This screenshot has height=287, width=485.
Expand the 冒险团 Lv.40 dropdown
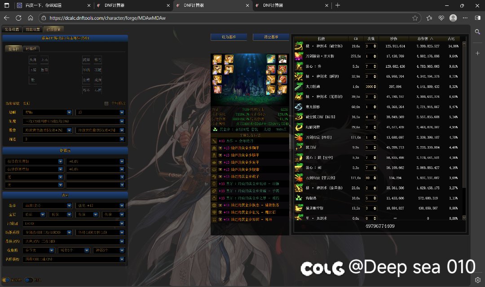tap(74, 224)
